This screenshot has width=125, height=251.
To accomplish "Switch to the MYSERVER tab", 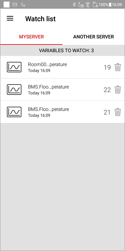I will [31, 37].
